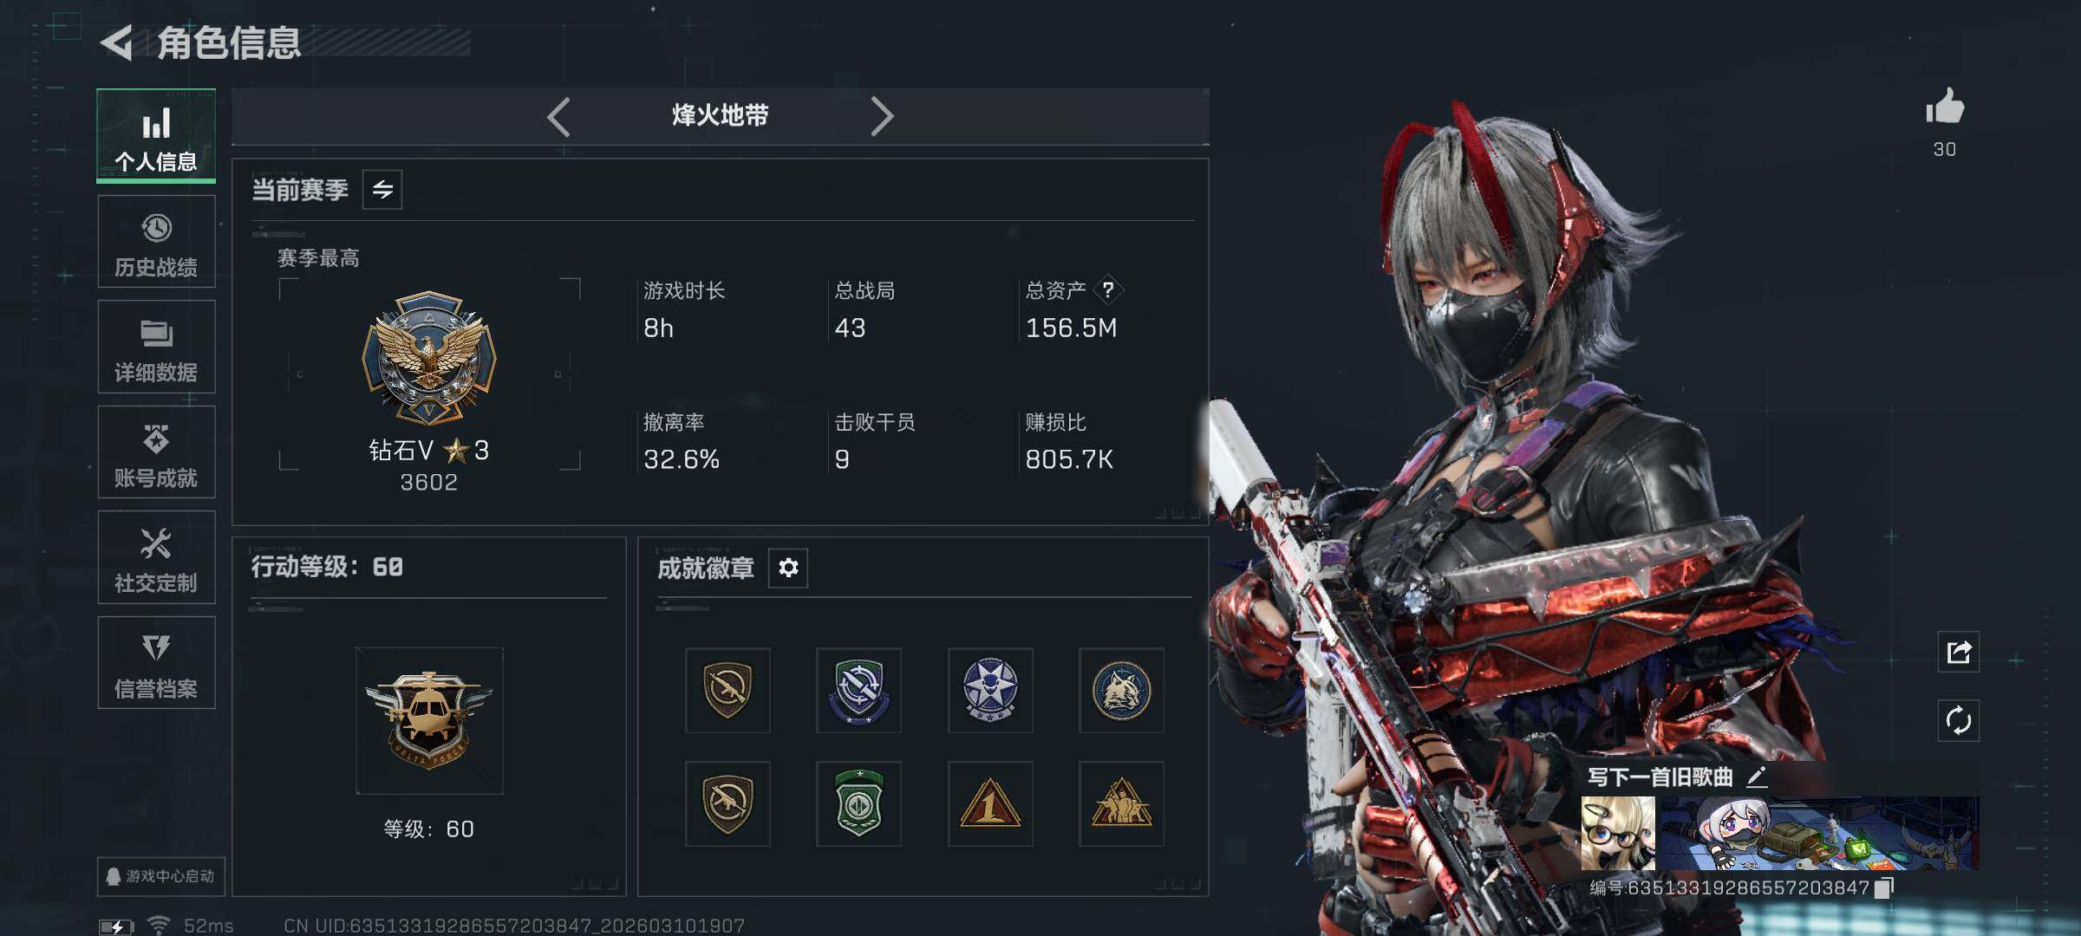The height and width of the screenshot is (936, 2081).
Task: Copy the player ID number icon
Action: [x=1883, y=888]
